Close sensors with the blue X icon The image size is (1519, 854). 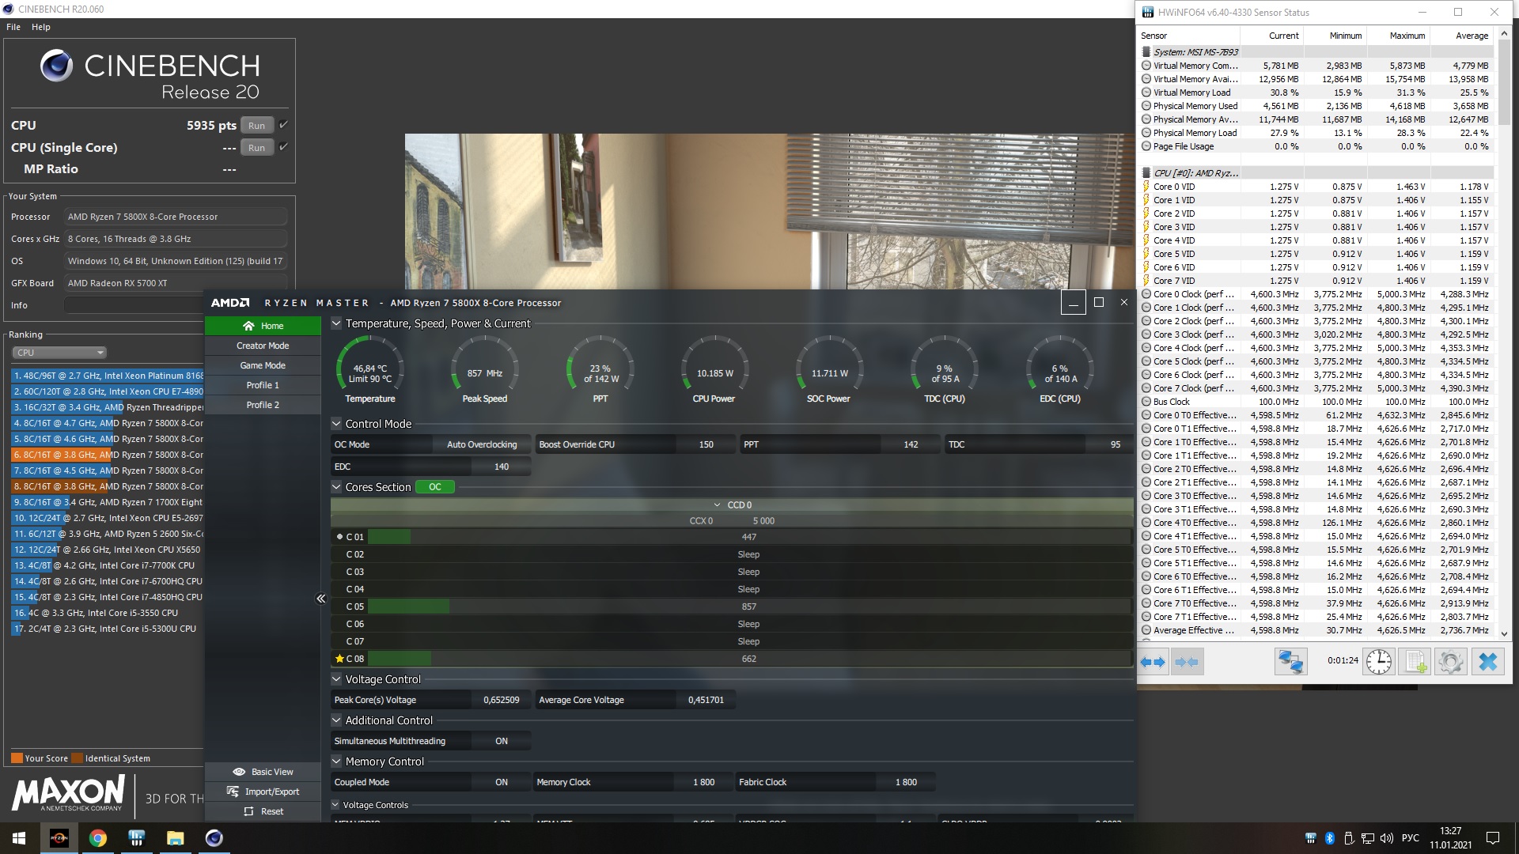(1487, 662)
